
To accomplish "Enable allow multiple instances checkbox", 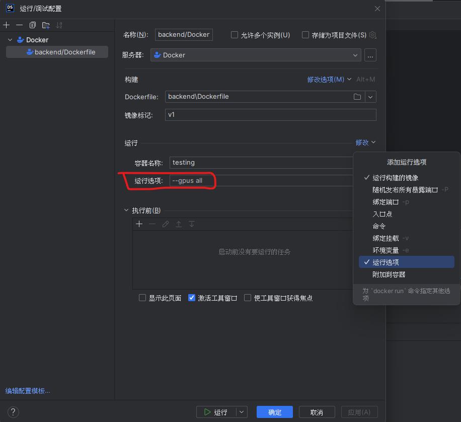I will click(235, 35).
